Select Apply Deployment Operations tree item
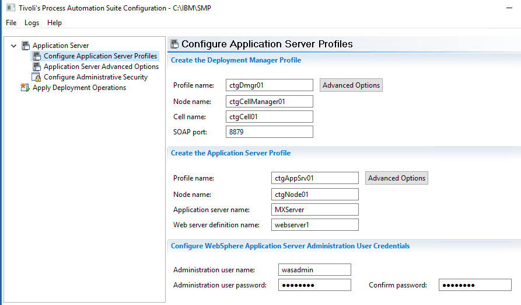The height and width of the screenshot is (305, 521). point(79,88)
